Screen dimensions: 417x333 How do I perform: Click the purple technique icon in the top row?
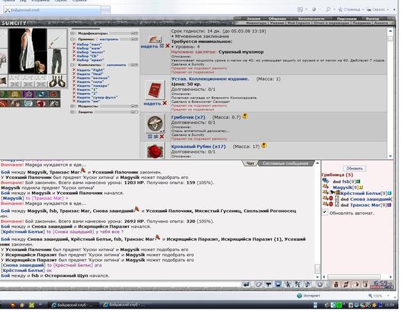[x=28, y=94]
